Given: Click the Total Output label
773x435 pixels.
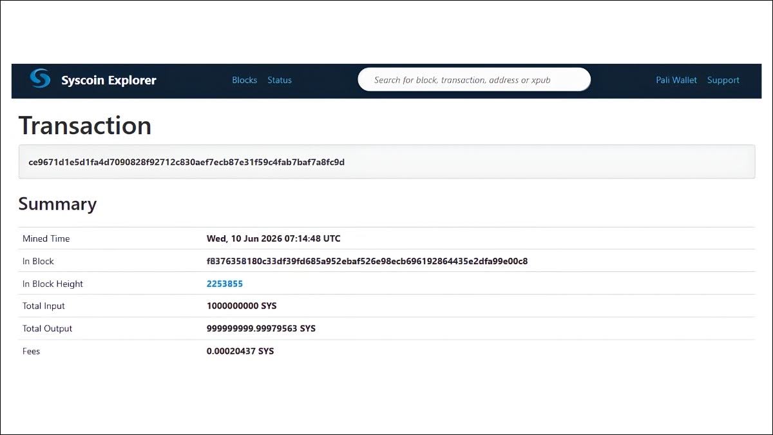Looking at the screenshot, I should click(x=47, y=329).
